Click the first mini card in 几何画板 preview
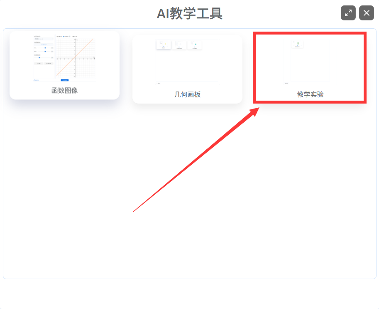 click(163, 45)
